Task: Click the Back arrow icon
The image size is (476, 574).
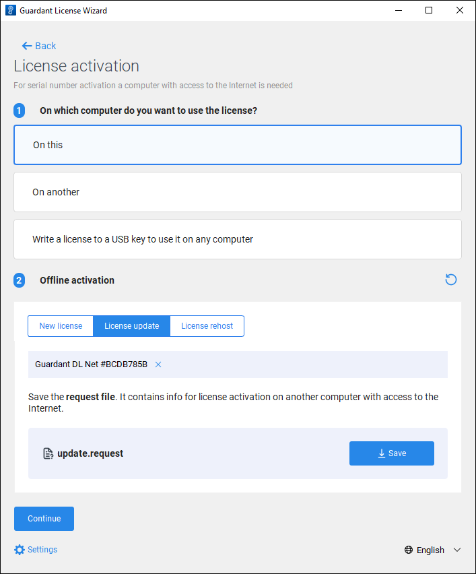Action: (27, 46)
